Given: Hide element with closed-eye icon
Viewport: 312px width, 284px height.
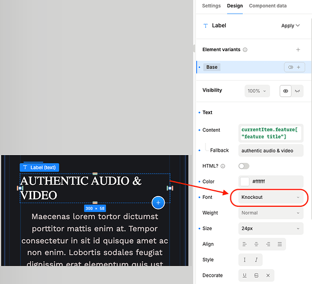Looking at the screenshot, I should (x=297, y=91).
